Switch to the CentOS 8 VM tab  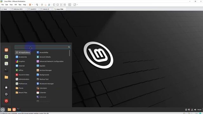click(x=33, y=9)
